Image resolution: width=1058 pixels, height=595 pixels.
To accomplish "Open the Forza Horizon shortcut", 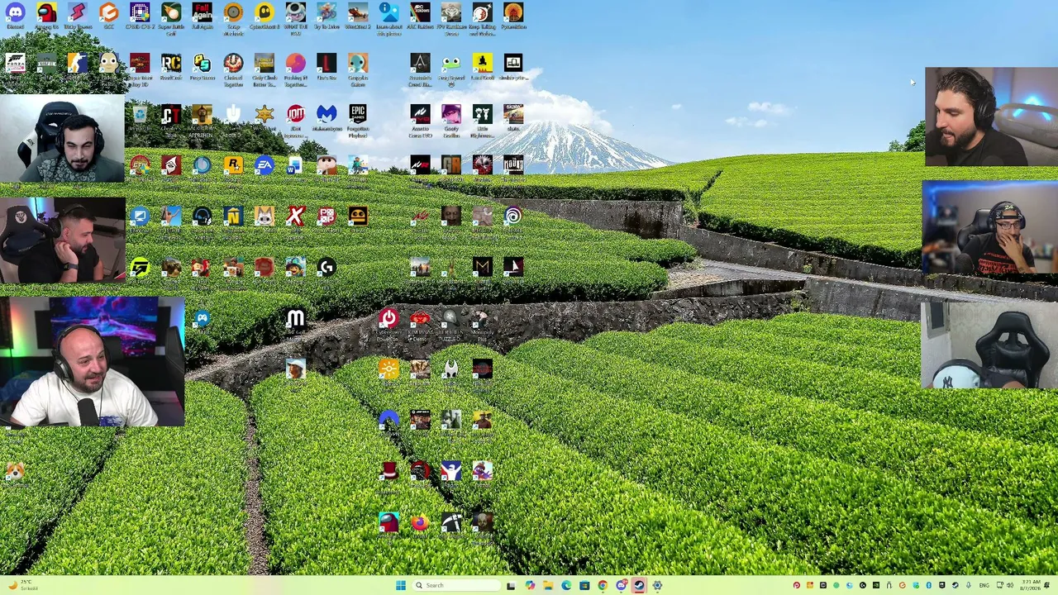I will pyautogui.click(x=15, y=68).
